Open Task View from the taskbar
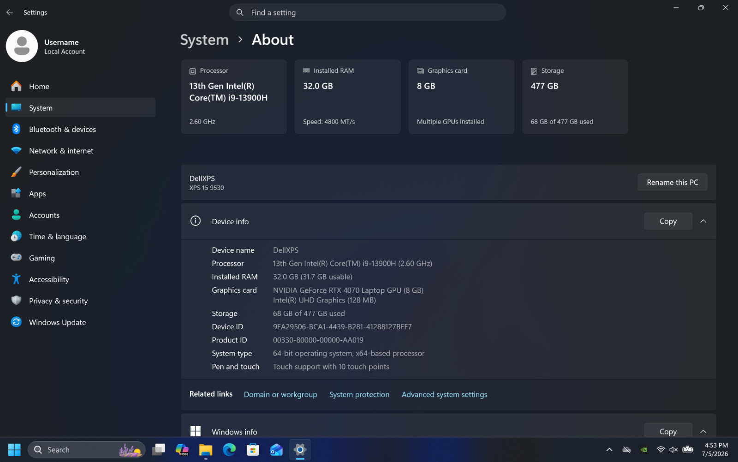The image size is (738, 462). [159, 450]
